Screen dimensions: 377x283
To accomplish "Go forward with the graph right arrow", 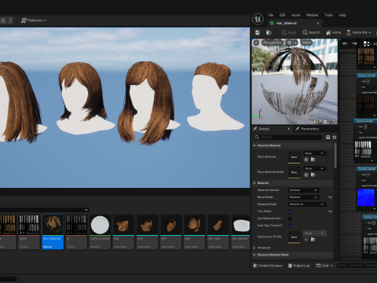I will (355, 43).
